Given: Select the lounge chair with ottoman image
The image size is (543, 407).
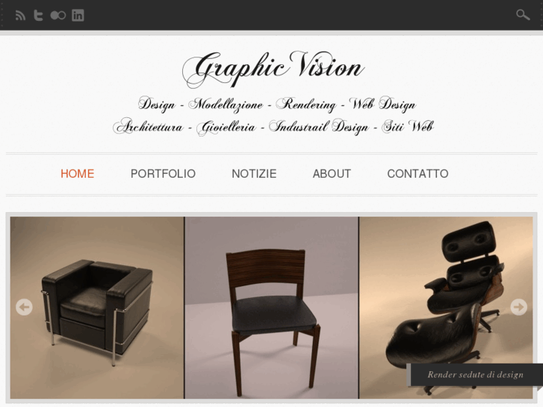Looking at the screenshot, I should pyautogui.click(x=446, y=308).
